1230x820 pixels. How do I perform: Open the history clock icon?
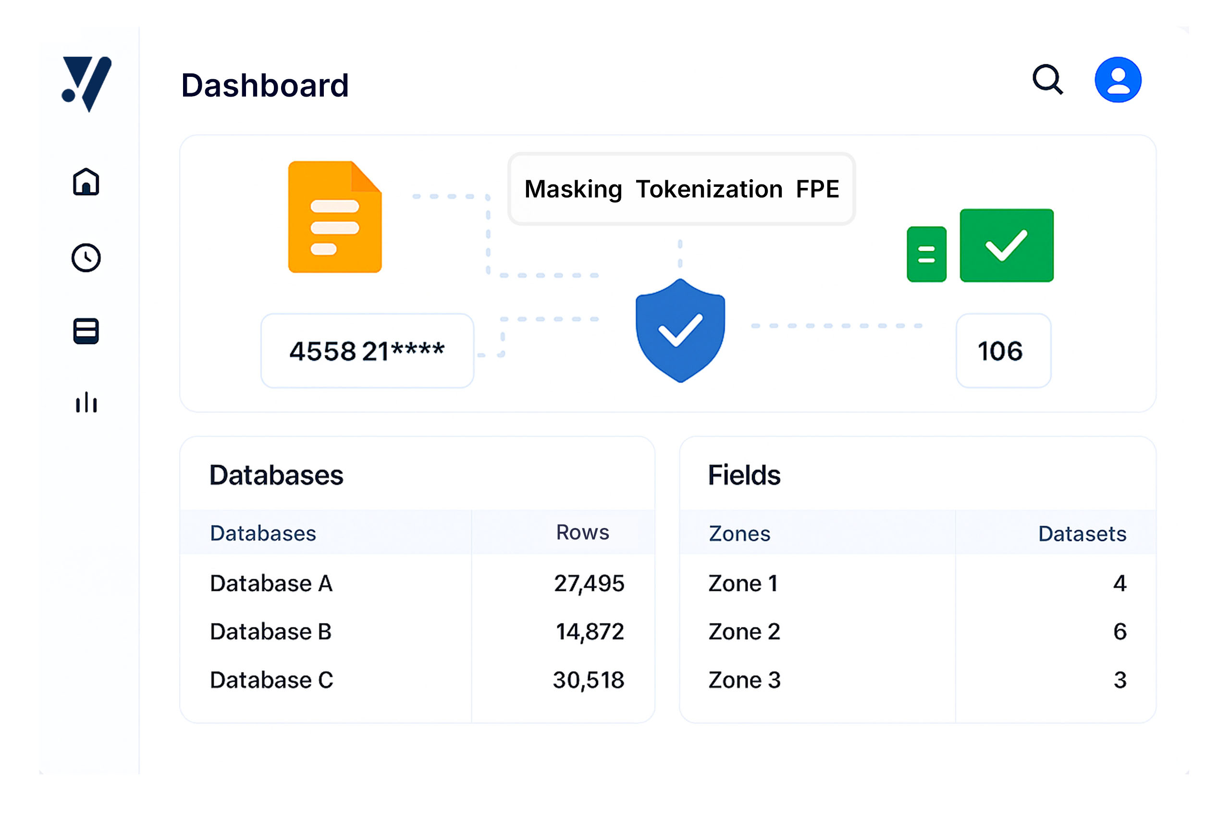[86, 257]
